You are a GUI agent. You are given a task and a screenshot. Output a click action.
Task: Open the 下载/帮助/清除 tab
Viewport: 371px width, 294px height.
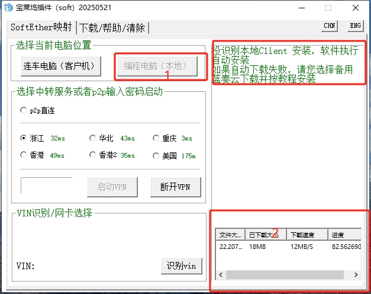point(112,28)
